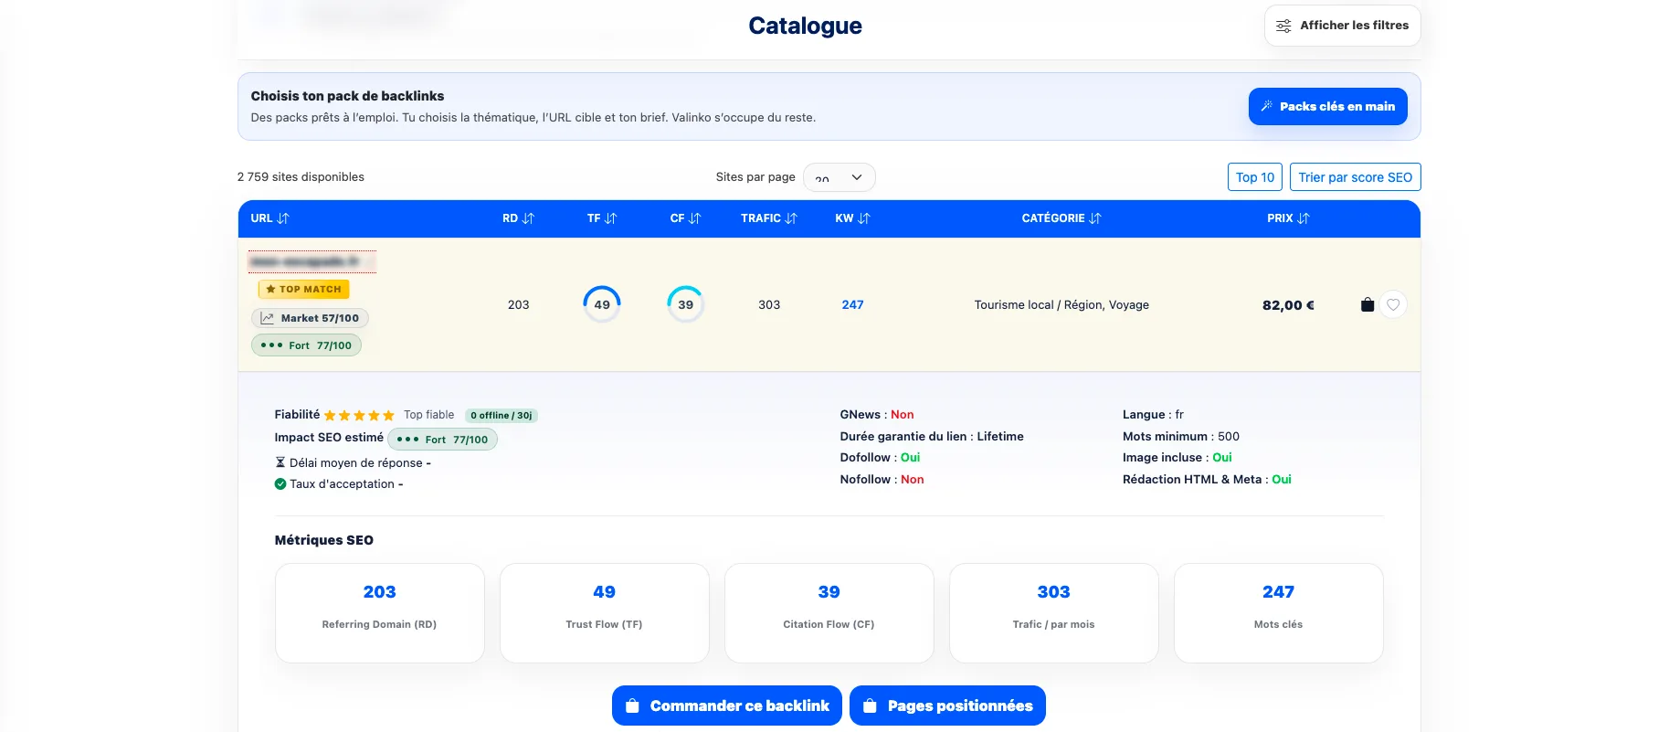Click the Fort 77/100 badge in row
Viewport: 1658px width, 732px height.
306,345
